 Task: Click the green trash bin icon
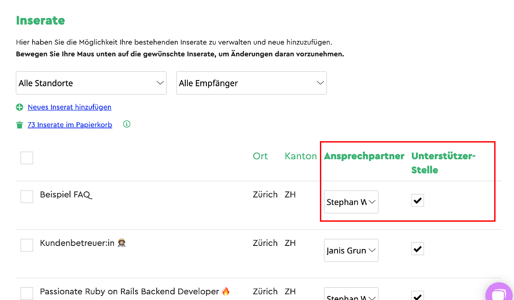pyautogui.click(x=19, y=125)
